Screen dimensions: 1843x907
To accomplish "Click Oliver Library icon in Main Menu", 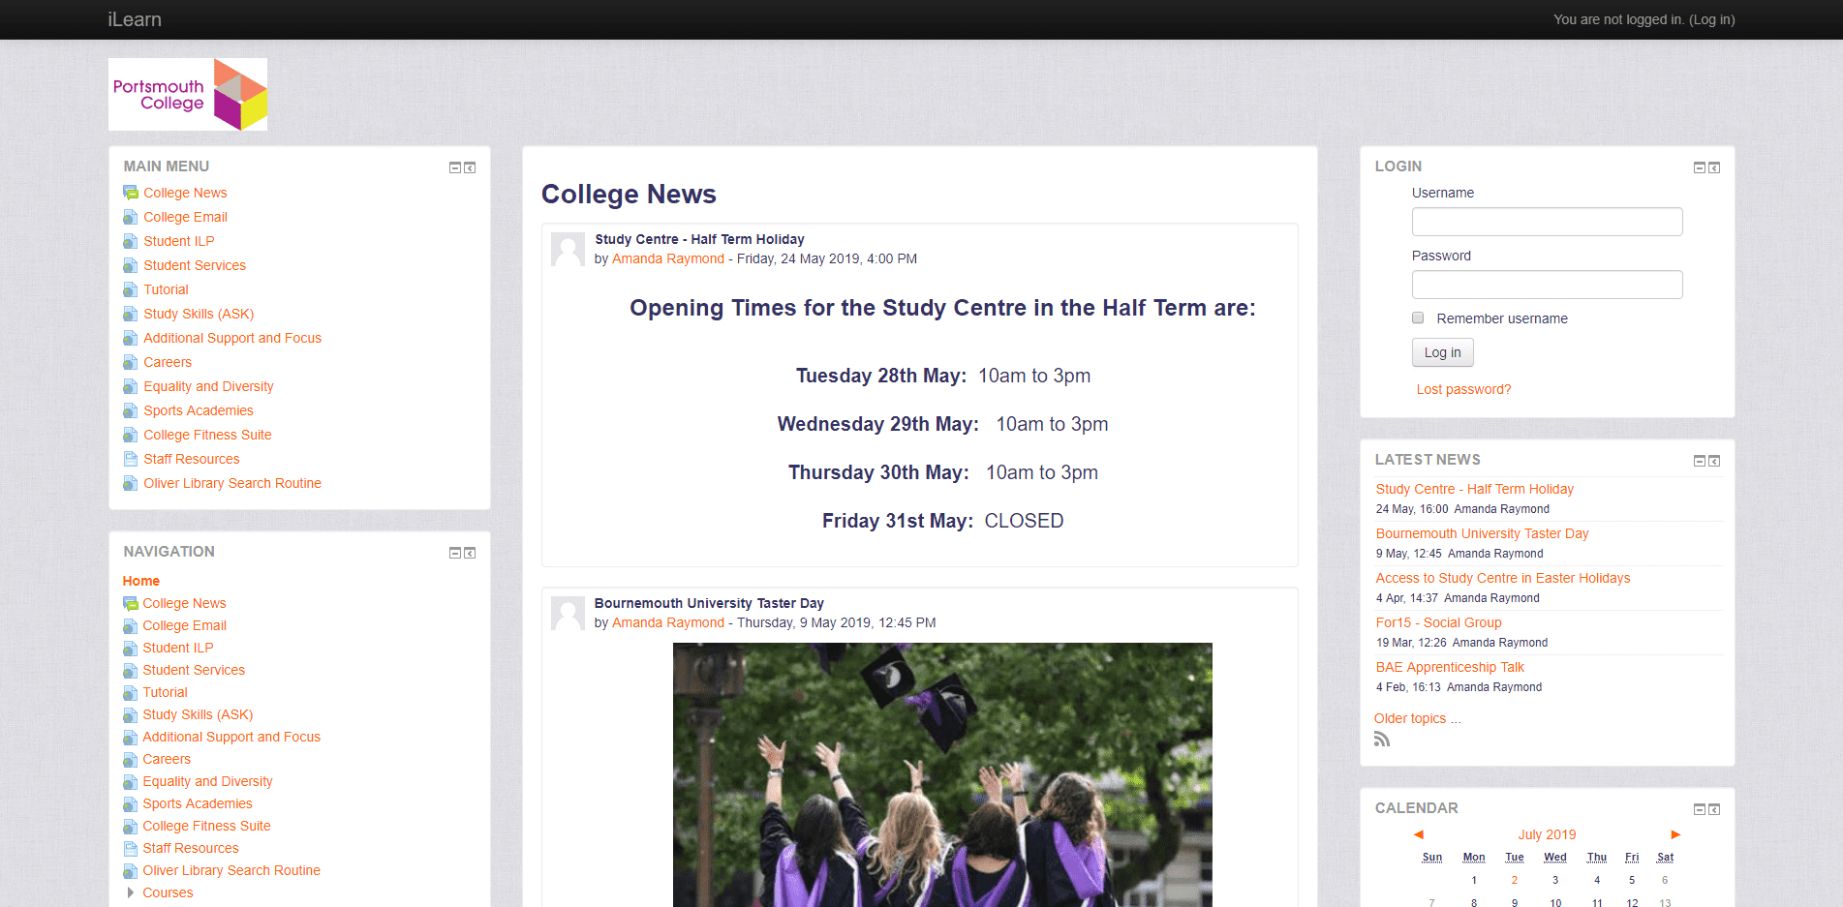I will point(131,483).
